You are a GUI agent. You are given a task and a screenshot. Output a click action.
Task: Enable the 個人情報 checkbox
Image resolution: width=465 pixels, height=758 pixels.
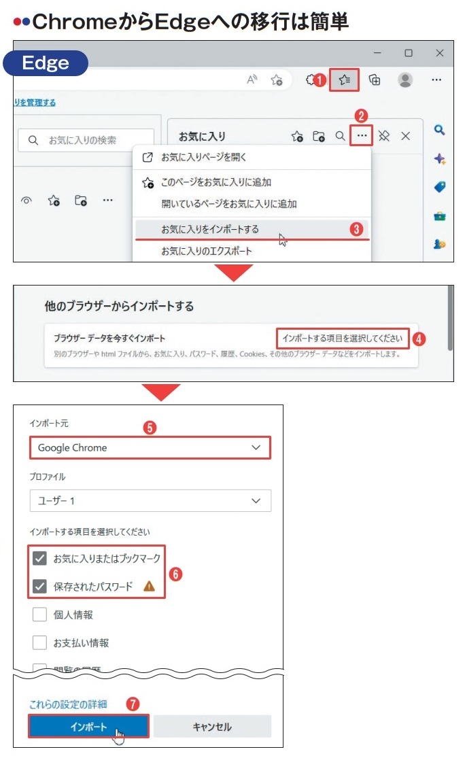click(x=39, y=615)
